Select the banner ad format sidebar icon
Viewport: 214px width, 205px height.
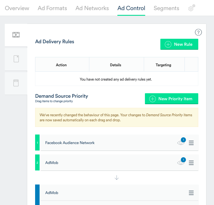coord(16,83)
